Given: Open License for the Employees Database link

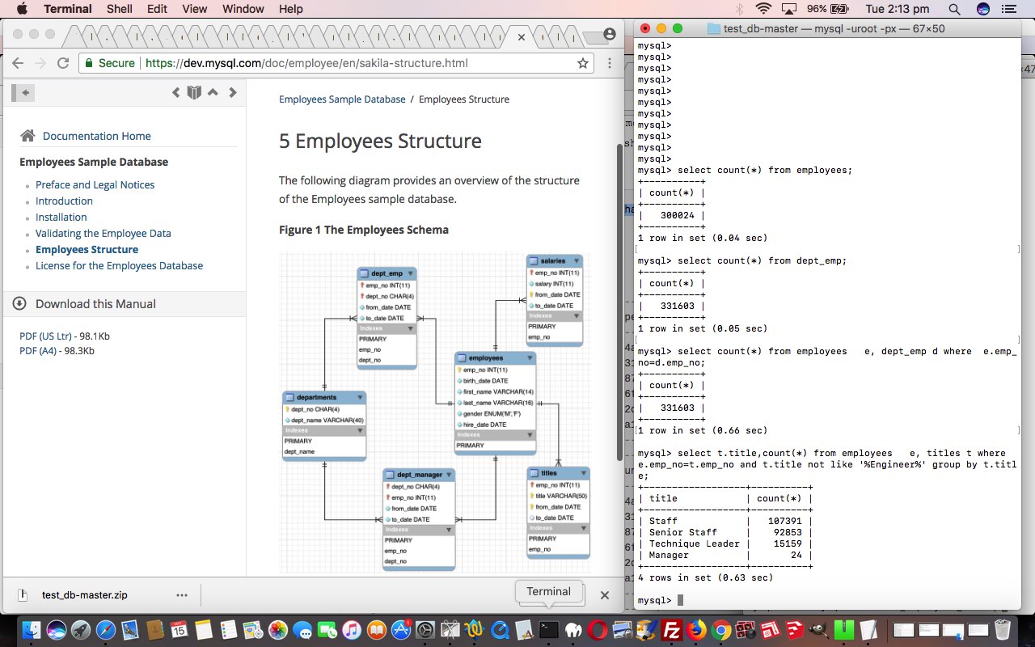Looking at the screenshot, I should (x=119, y=265).
